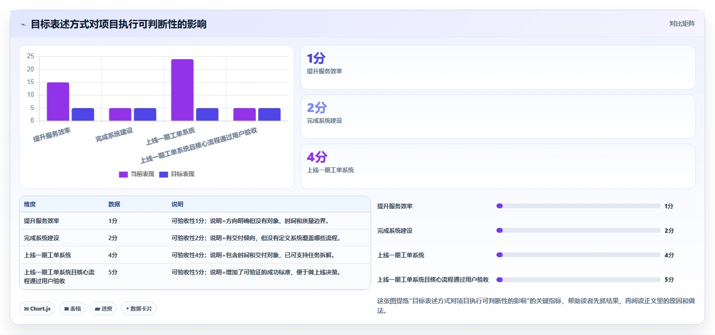The image size is (715, 335).
Task: Toggle the 当前表现 legend entry in the chart
Action: (136, 174)
